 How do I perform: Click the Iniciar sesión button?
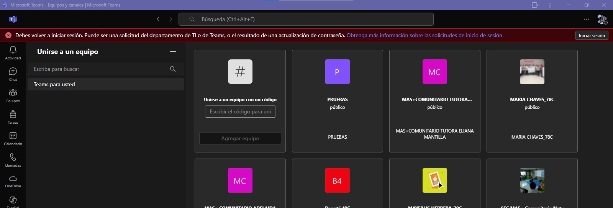pos(592,35)
